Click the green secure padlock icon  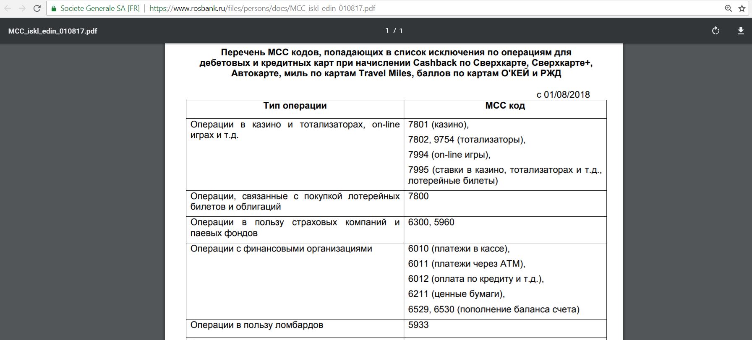pyautogui.click(x=53, y=8)
